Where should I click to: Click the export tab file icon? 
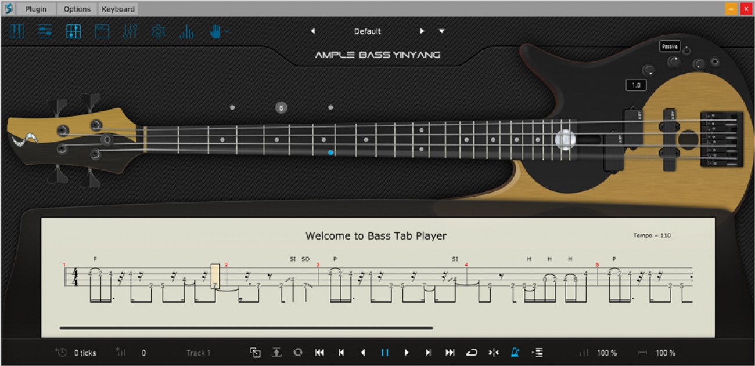pos(276,353)
